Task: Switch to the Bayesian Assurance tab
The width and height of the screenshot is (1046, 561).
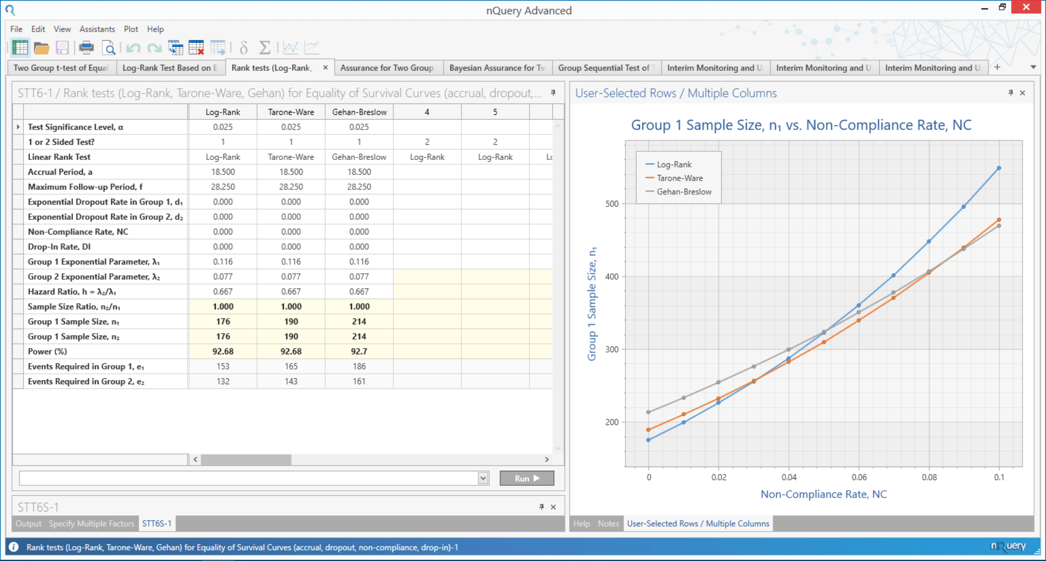Action: [x=498, y=67]
